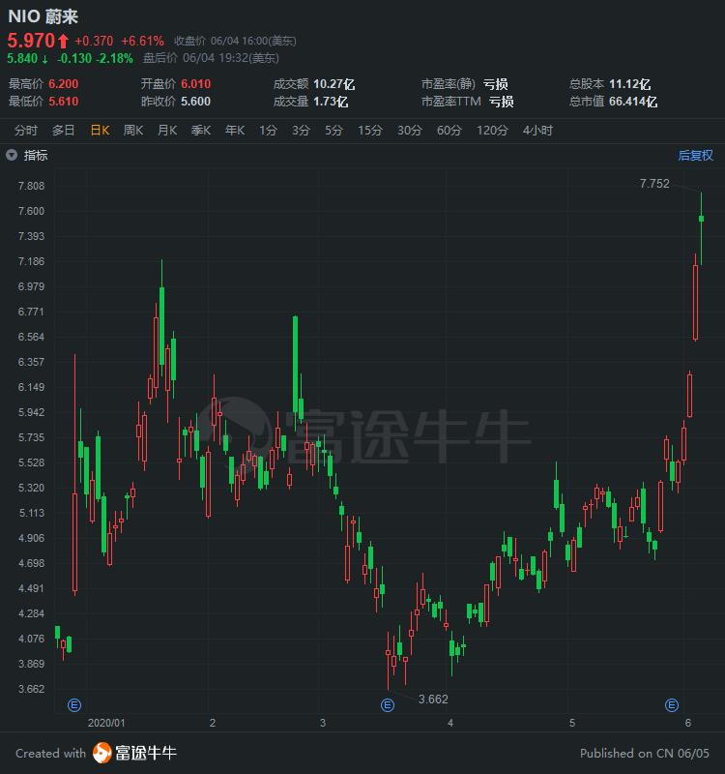Click the 最低价 value 5.610

[63, 102]
